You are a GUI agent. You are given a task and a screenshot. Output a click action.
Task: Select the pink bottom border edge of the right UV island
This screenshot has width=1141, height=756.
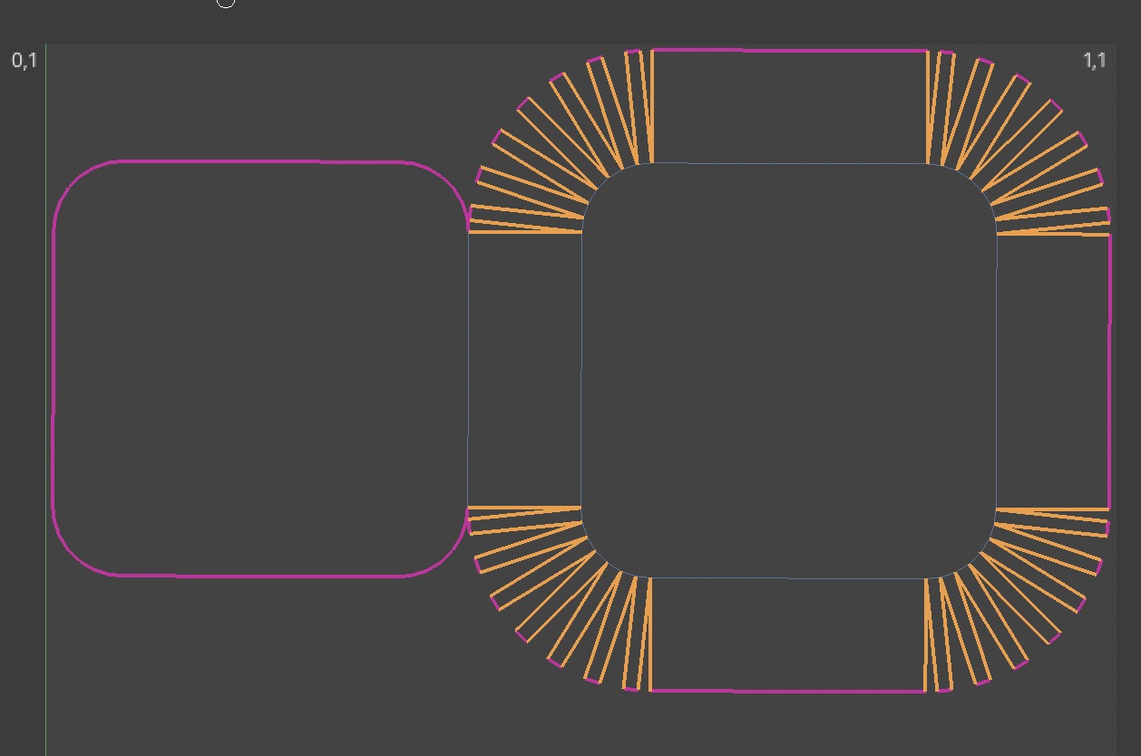[x=789, y=691]
